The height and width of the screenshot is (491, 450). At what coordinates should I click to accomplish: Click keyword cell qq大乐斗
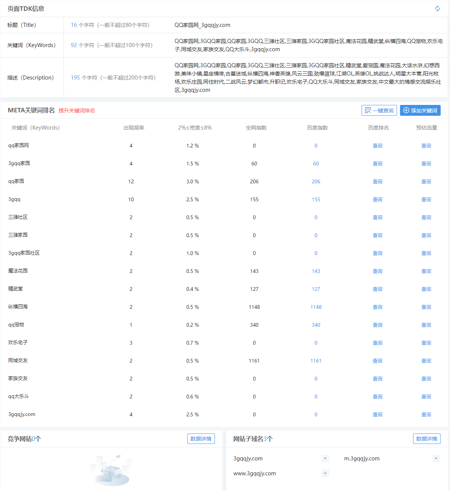(19, 396)
